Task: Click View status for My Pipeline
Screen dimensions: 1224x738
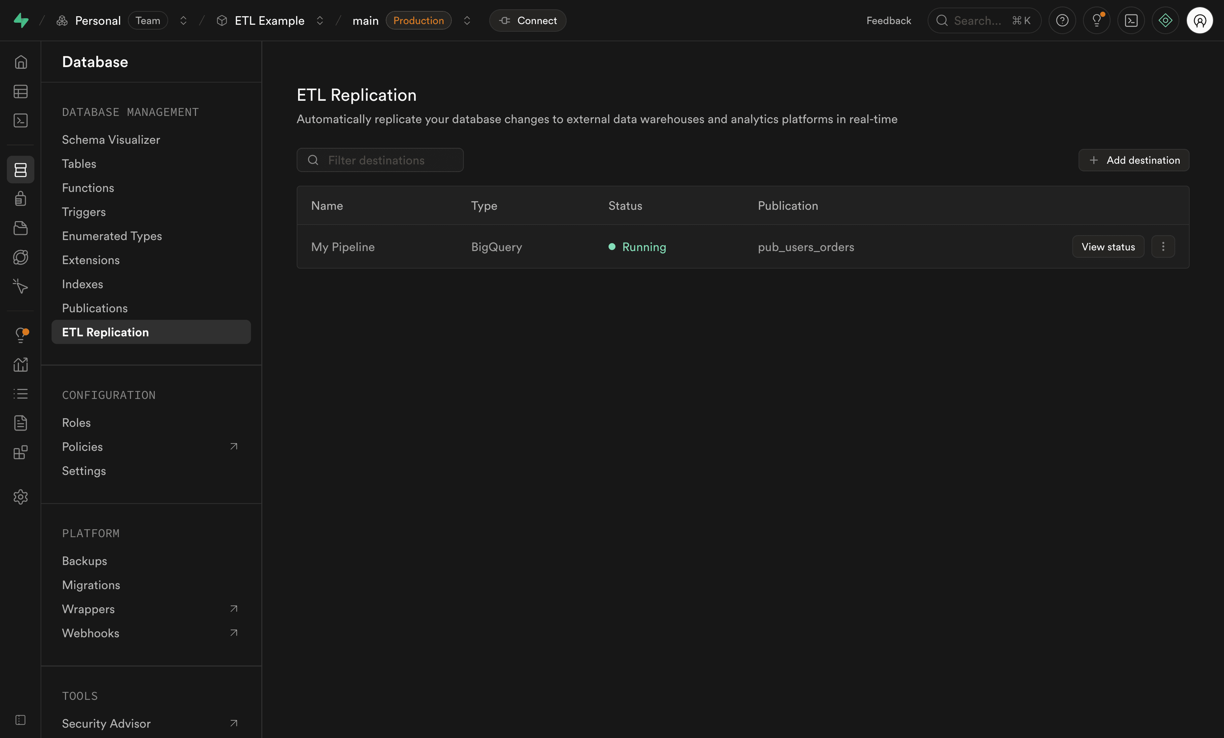Action: coord(1108,247)
